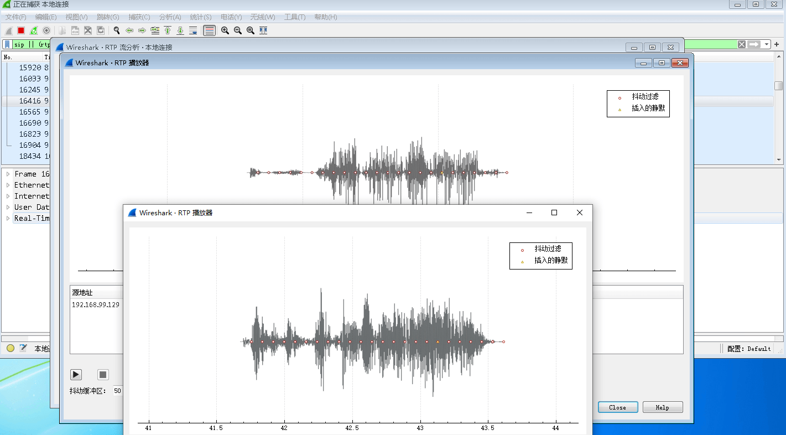Viewport: 786px width, 435px height.
Task: Play the RTP stream audio
Action: coord(76,375)
